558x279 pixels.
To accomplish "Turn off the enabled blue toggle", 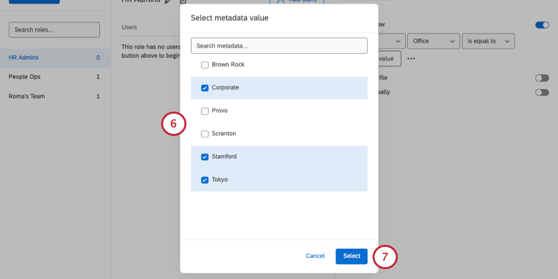I will pos(542,25).
